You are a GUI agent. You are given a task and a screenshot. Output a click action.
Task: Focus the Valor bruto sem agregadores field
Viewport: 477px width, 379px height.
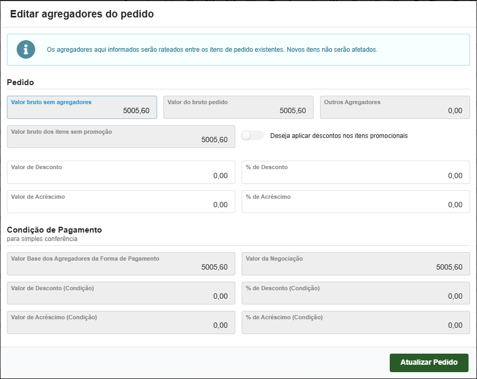tap(82, 108)
